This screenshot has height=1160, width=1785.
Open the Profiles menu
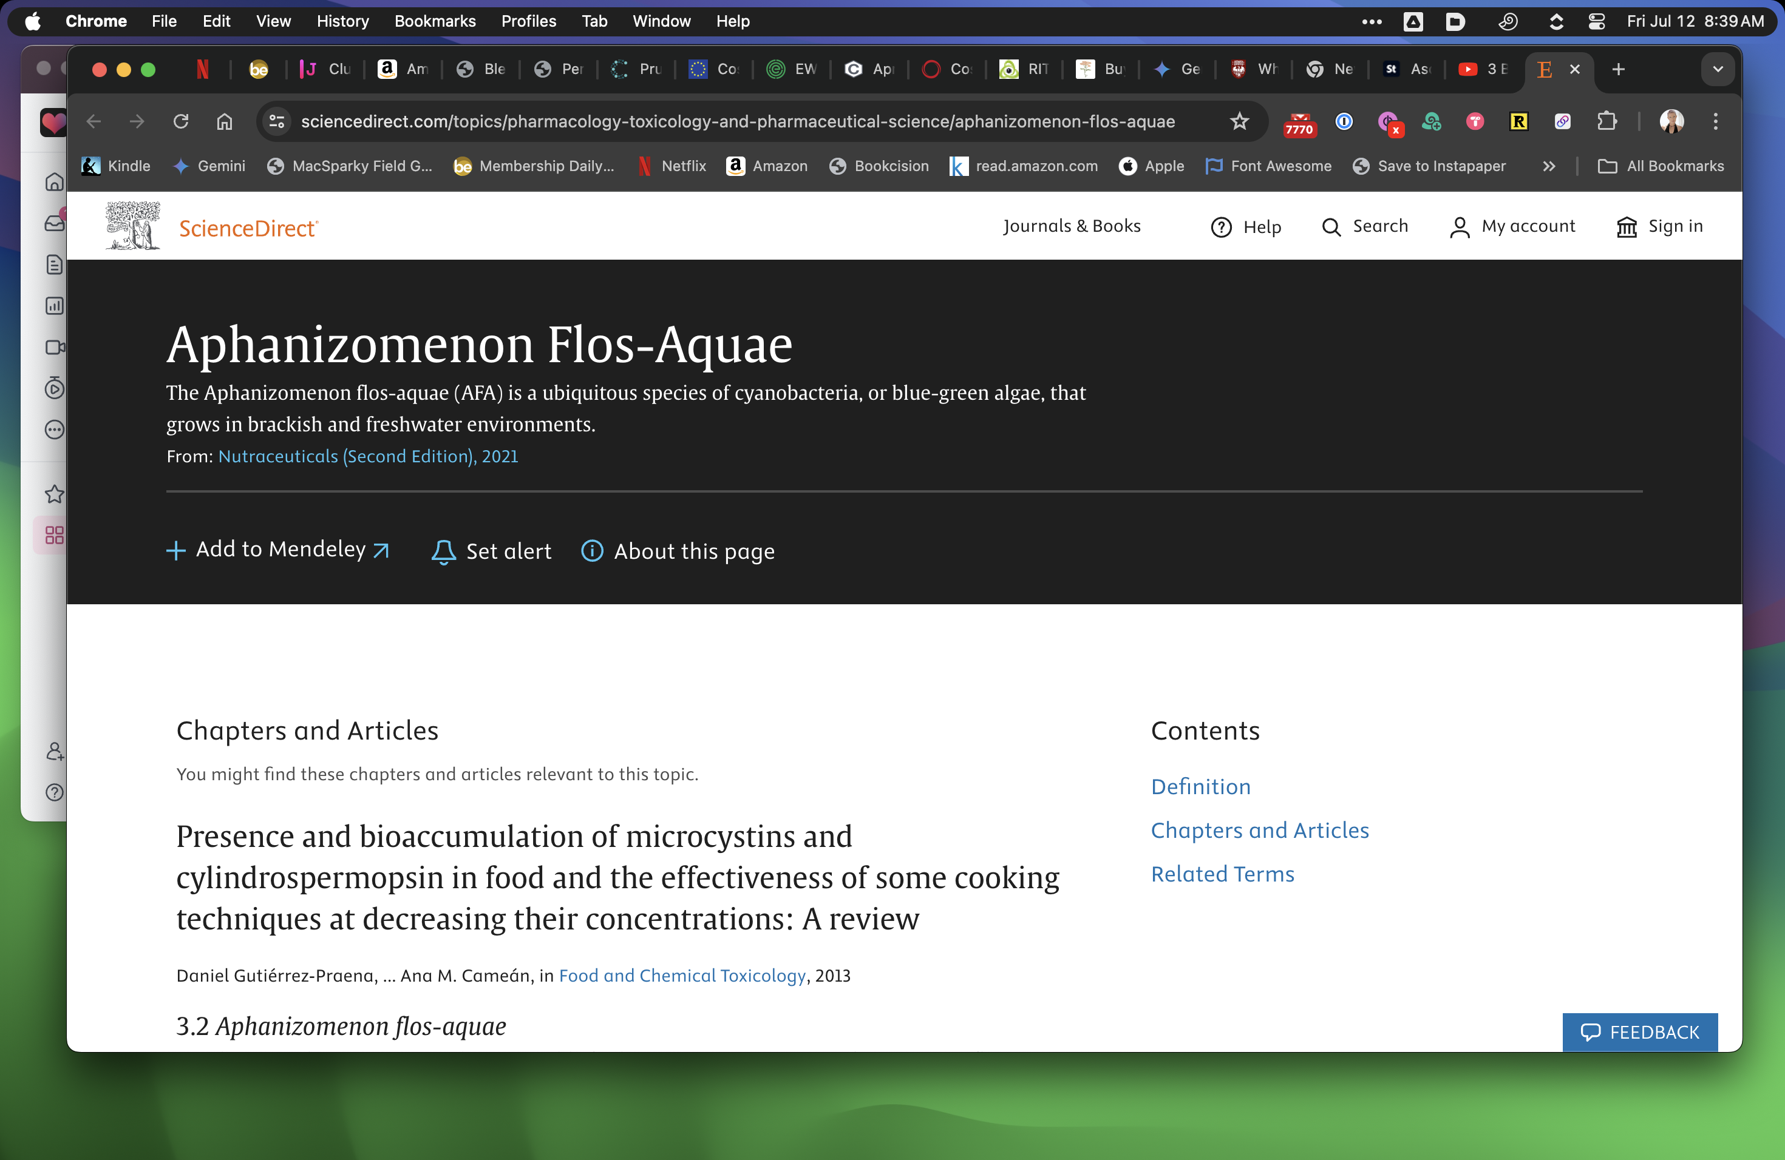click(529, 22)
